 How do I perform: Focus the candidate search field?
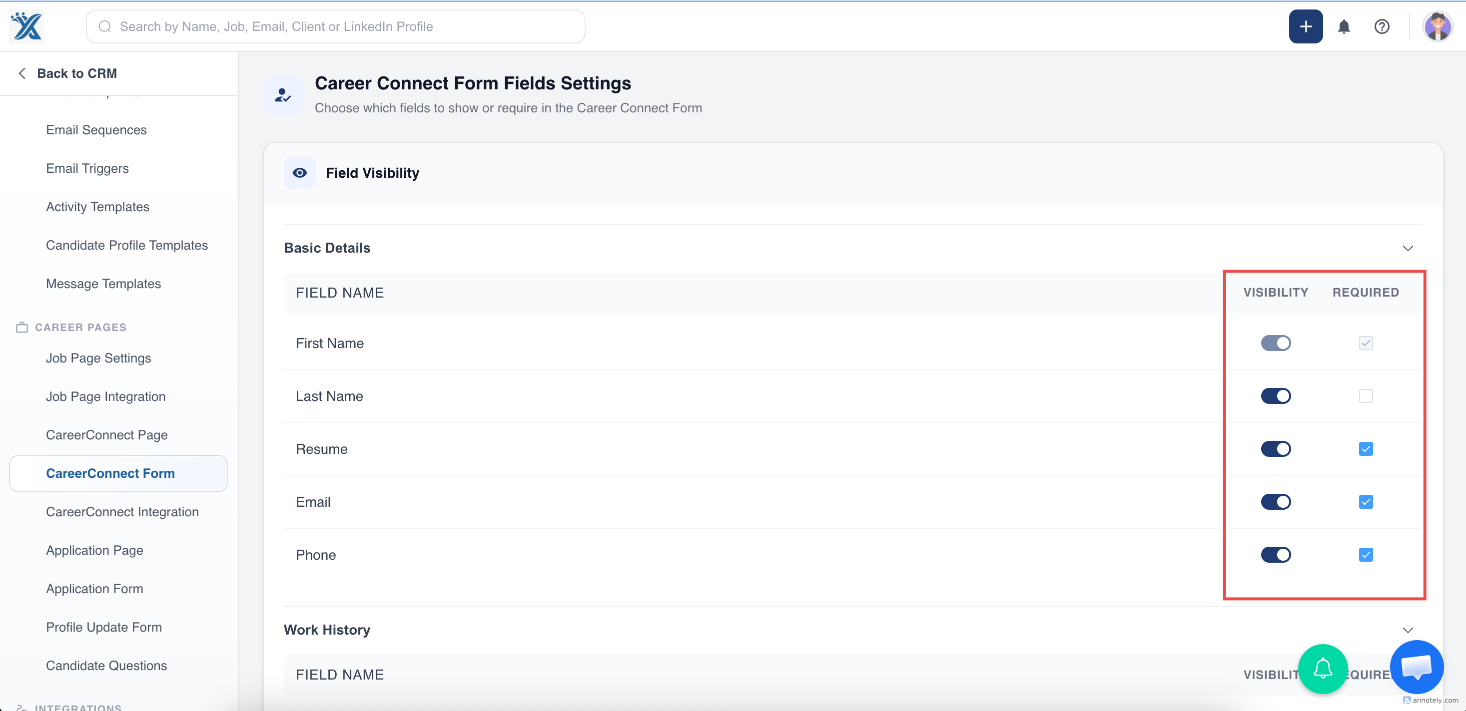pos(336,27)
